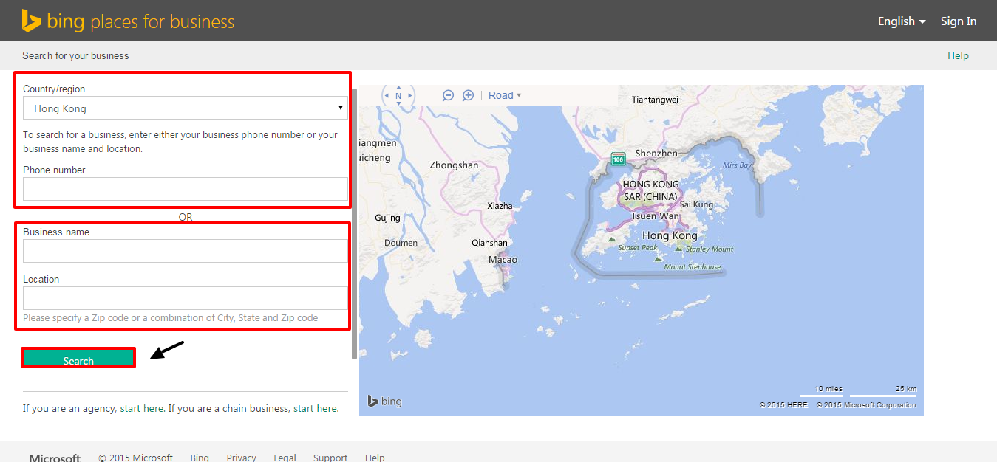This screenshot has height=462, width=997.
Task: Click the '© 2015 HERE' map attribution
Action: [783, 404]
